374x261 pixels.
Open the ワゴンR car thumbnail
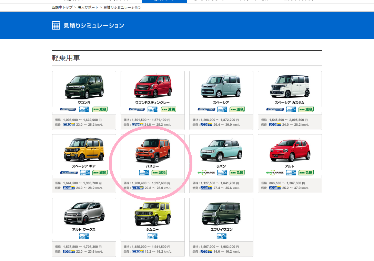tap(84, 87)
